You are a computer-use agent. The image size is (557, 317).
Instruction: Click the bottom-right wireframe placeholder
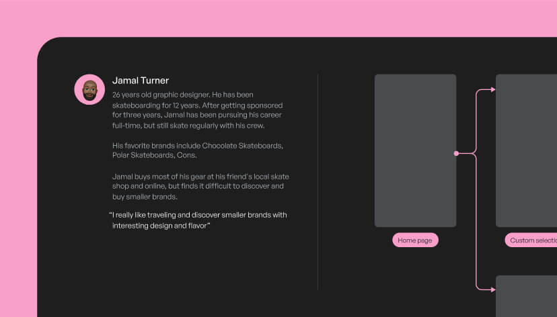tap(527, 296)
